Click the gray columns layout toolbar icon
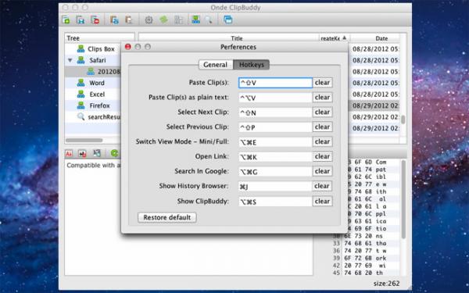Screen dimensions: 469x293 click(x=178, y=20)
